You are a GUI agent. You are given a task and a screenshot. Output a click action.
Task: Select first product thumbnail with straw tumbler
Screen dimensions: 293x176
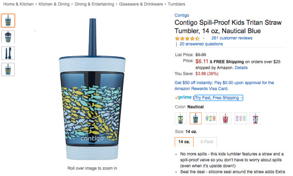click(8, 21)
